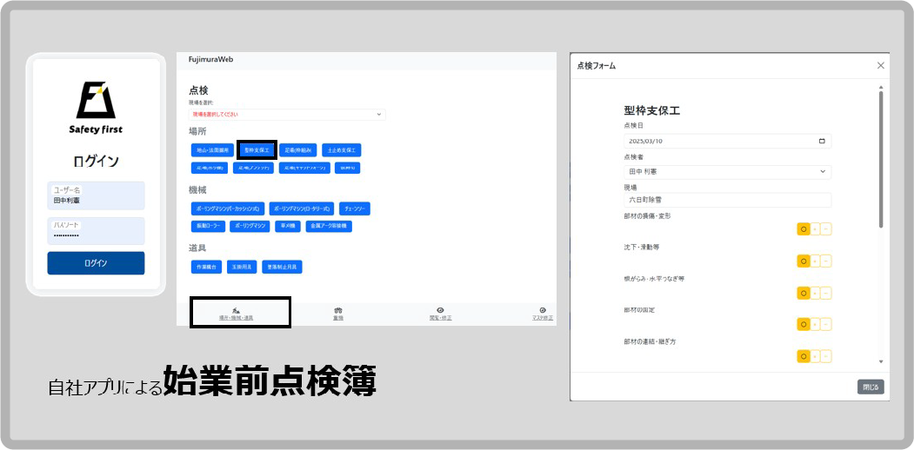This screenshot has height=450, width=914.
Task: Select ボーリングマシン(ロータリー式) button
Action: [302, 208]
